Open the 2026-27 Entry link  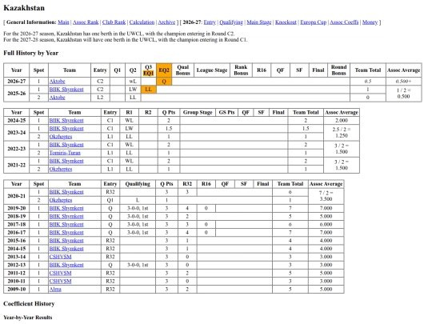[210, 22]
